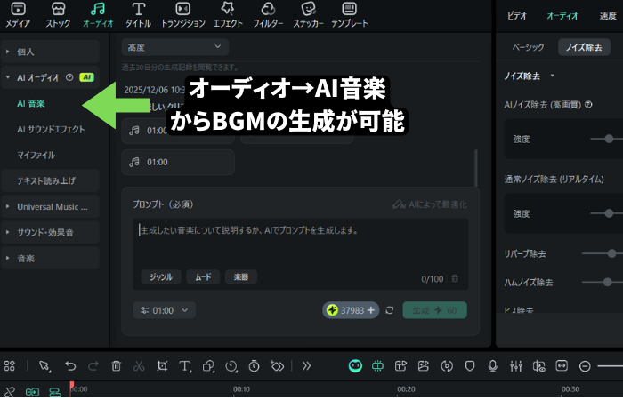Click the shield marker icon
Screen dimensions: 623x400
(x=470, y=365)
